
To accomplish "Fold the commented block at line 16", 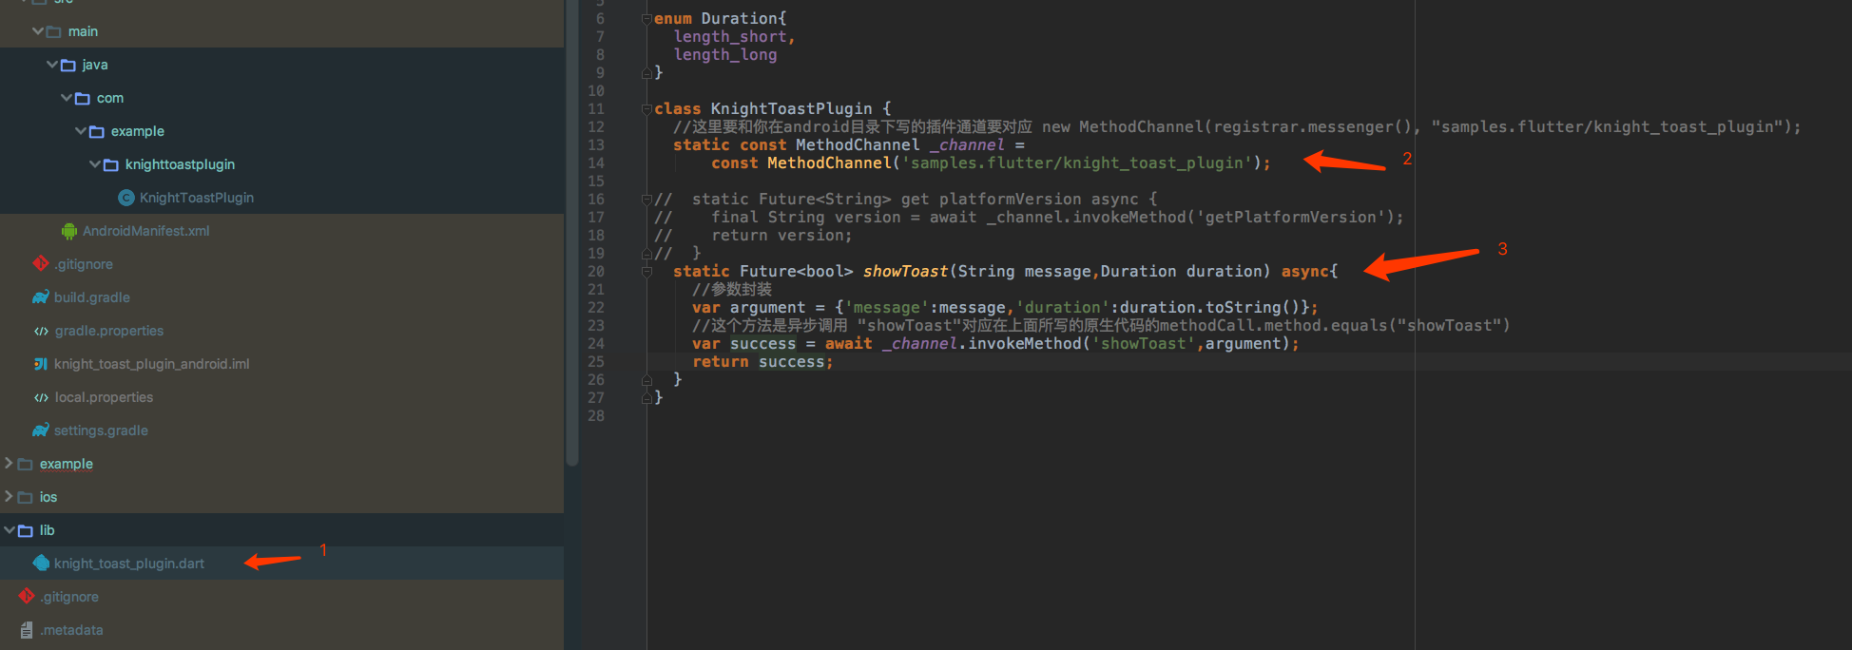I will click(646, 200).
